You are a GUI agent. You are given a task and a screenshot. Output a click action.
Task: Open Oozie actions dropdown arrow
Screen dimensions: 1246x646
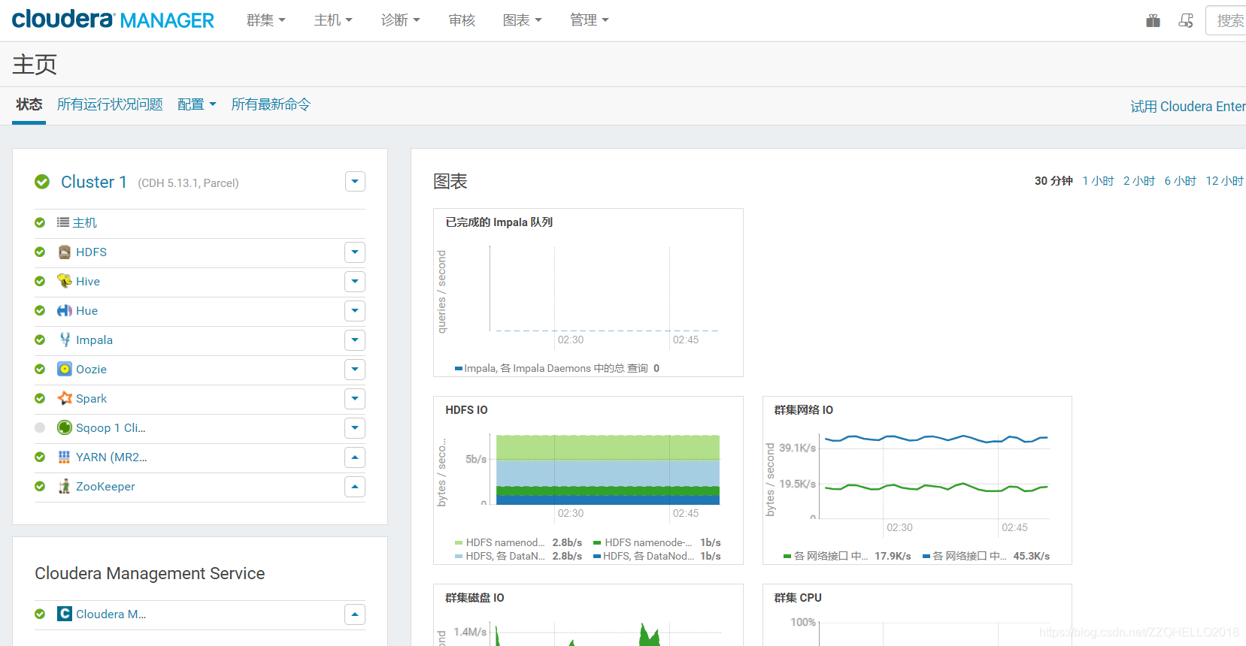point(355,370)
